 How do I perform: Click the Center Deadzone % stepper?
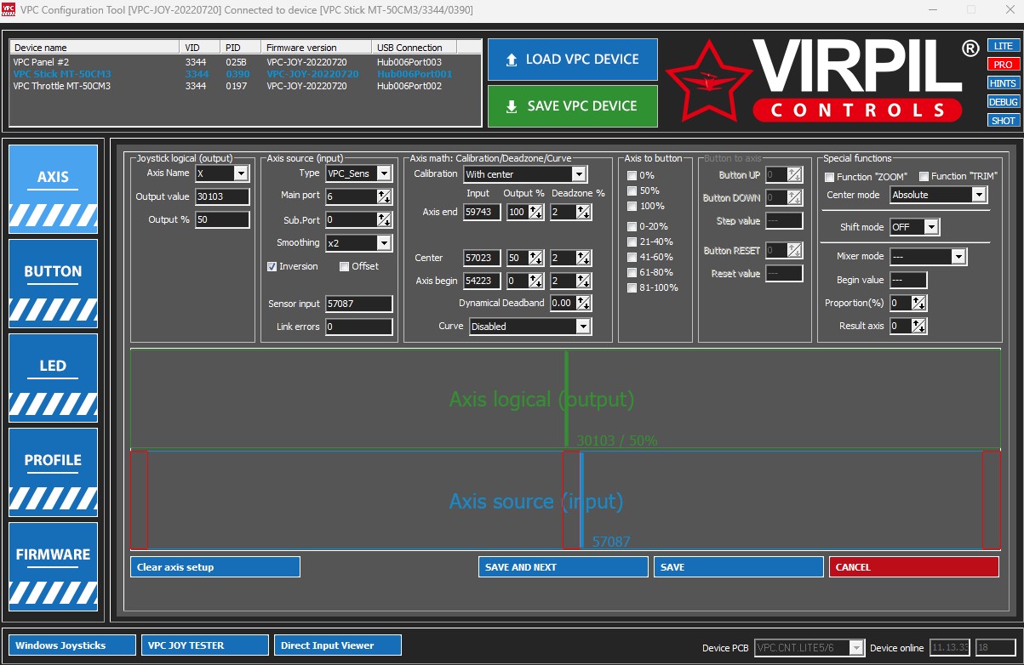583,258
